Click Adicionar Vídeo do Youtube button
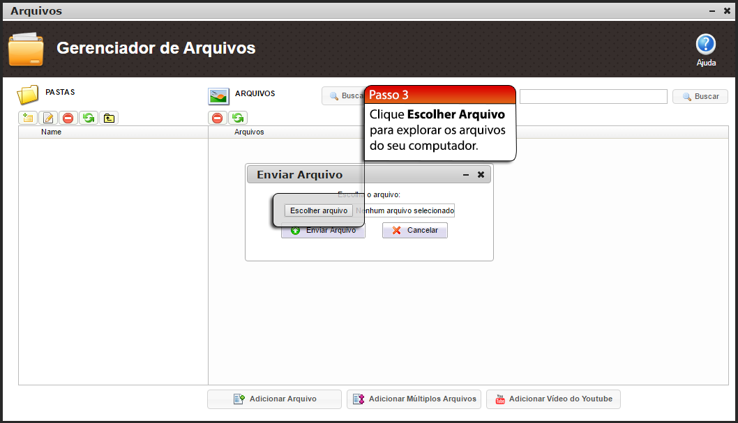The height and width of the screenshot is (423, 738). pyautogui.click(x=553, y=399)
